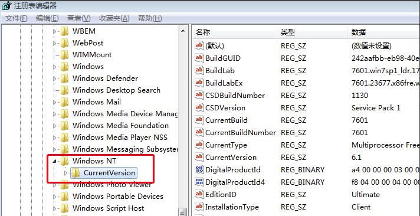420x216 pixels.
Task: Click the Registry Editor title bar icon
Action: click(x=6, y=5)
